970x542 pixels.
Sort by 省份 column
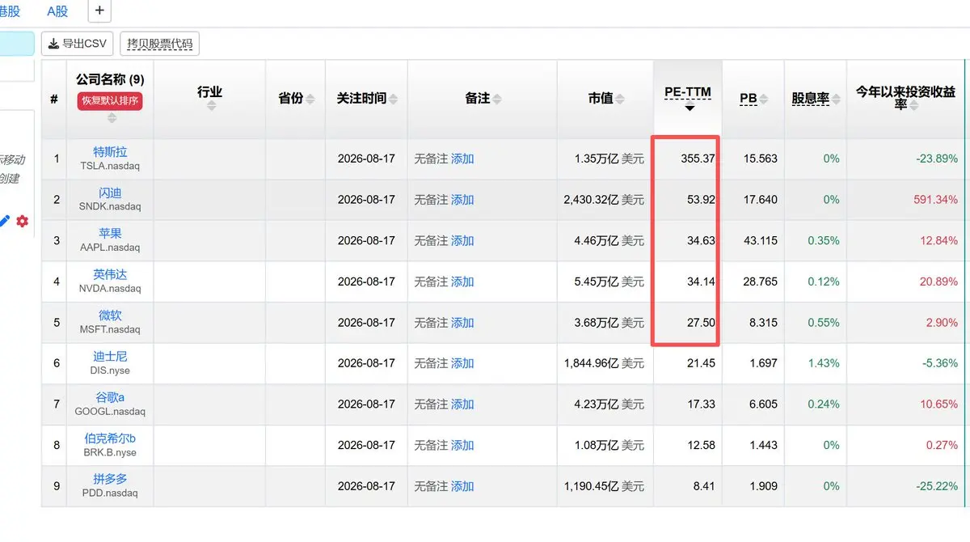click(x=310, y=99)
